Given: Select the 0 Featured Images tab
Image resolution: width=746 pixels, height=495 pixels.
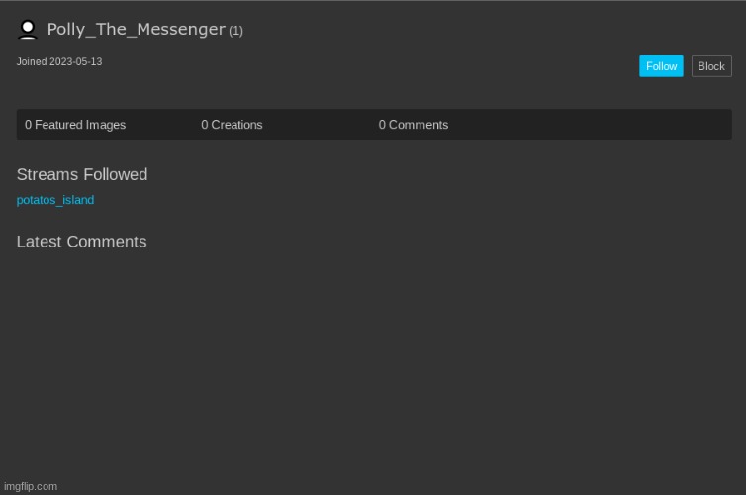Looking at the screenshot, I should coord(75,125).
